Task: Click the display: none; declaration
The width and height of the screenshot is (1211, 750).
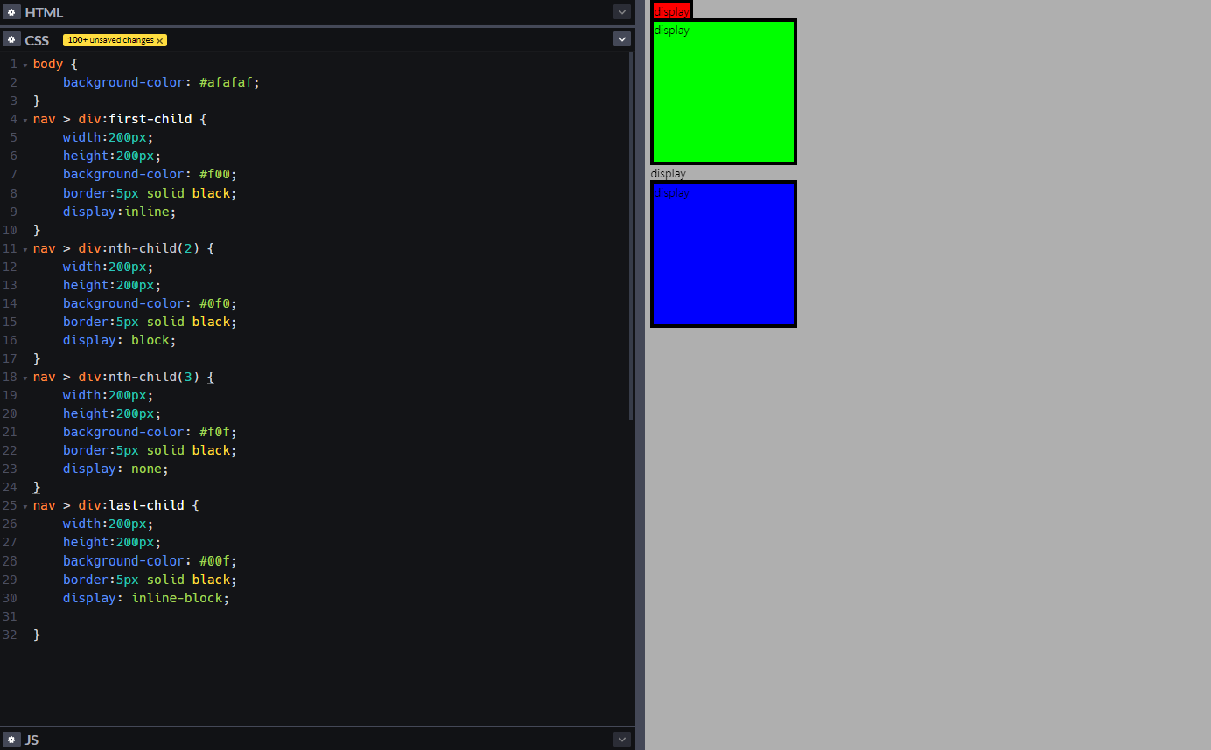Action: pos(115,469)
